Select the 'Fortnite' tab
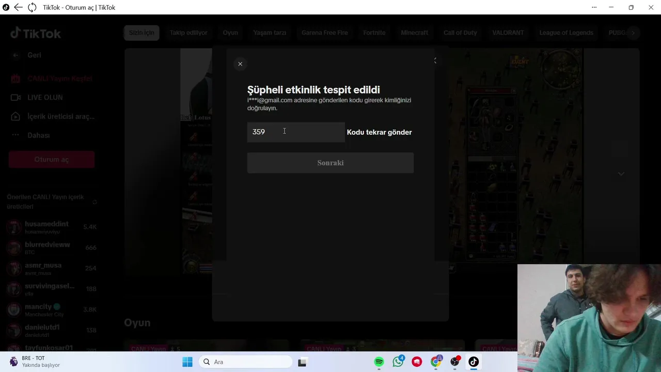 pos(374,33)
